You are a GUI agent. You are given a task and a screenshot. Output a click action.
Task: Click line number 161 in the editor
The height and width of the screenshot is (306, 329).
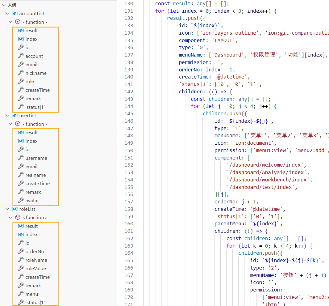[129, 231]
